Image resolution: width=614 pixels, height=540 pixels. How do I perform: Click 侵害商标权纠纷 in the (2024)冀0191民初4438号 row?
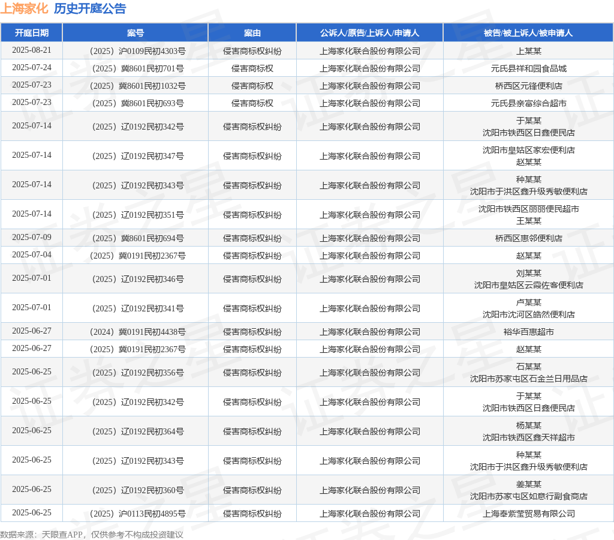coord(252,332)
